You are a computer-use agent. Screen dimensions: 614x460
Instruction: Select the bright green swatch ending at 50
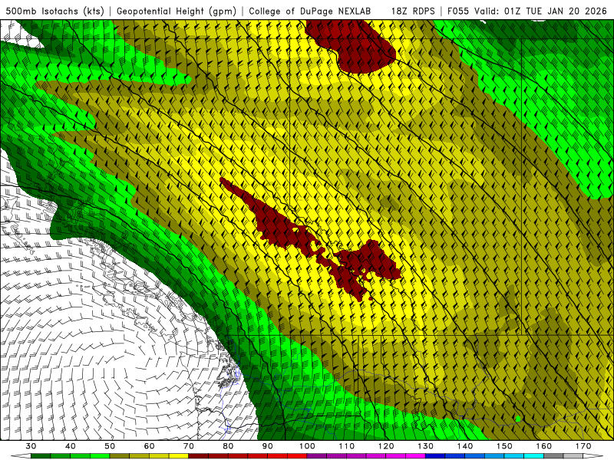coord(100,457)
